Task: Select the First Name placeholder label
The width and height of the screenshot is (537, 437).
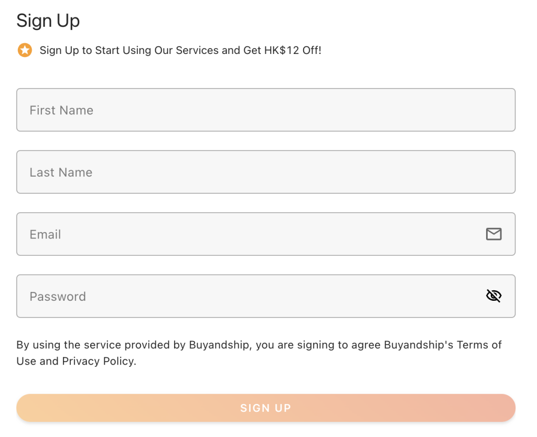Action: [x=61, y=110]
